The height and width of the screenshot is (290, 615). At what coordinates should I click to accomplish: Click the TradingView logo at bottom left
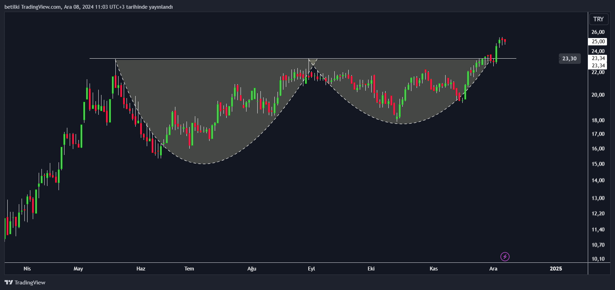point(25,282)
